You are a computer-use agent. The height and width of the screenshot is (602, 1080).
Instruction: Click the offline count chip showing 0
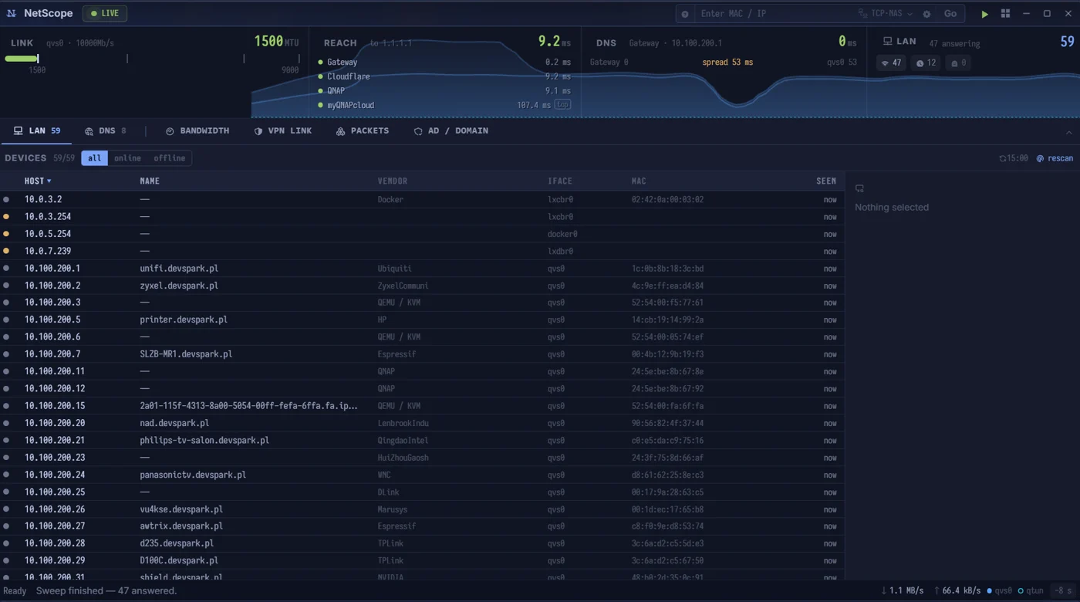point(959,63)
